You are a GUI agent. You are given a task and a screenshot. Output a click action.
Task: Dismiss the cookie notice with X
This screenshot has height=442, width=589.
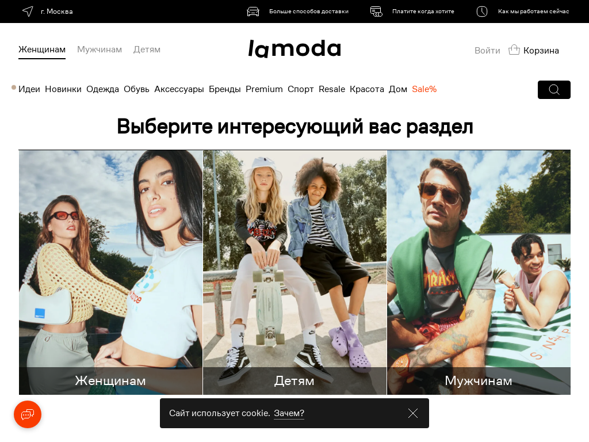click(x=413, y=413)
